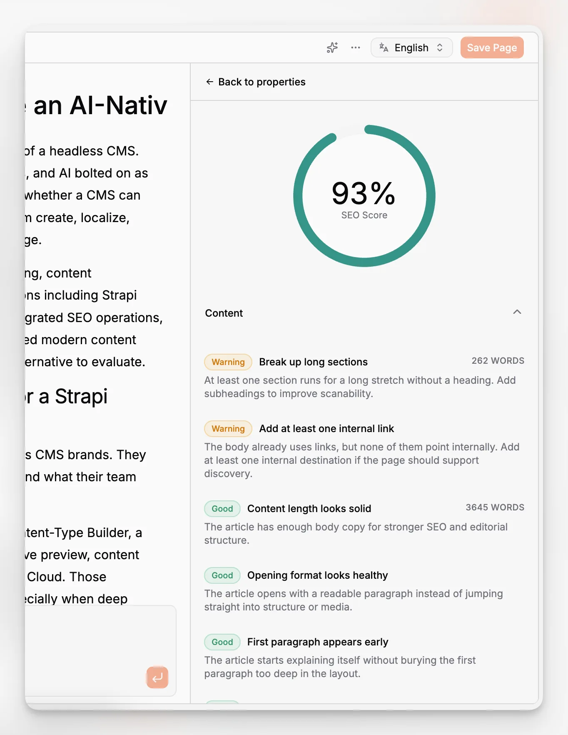
Task: Click the Add at least one internal link title
Action: click(326, 428)
